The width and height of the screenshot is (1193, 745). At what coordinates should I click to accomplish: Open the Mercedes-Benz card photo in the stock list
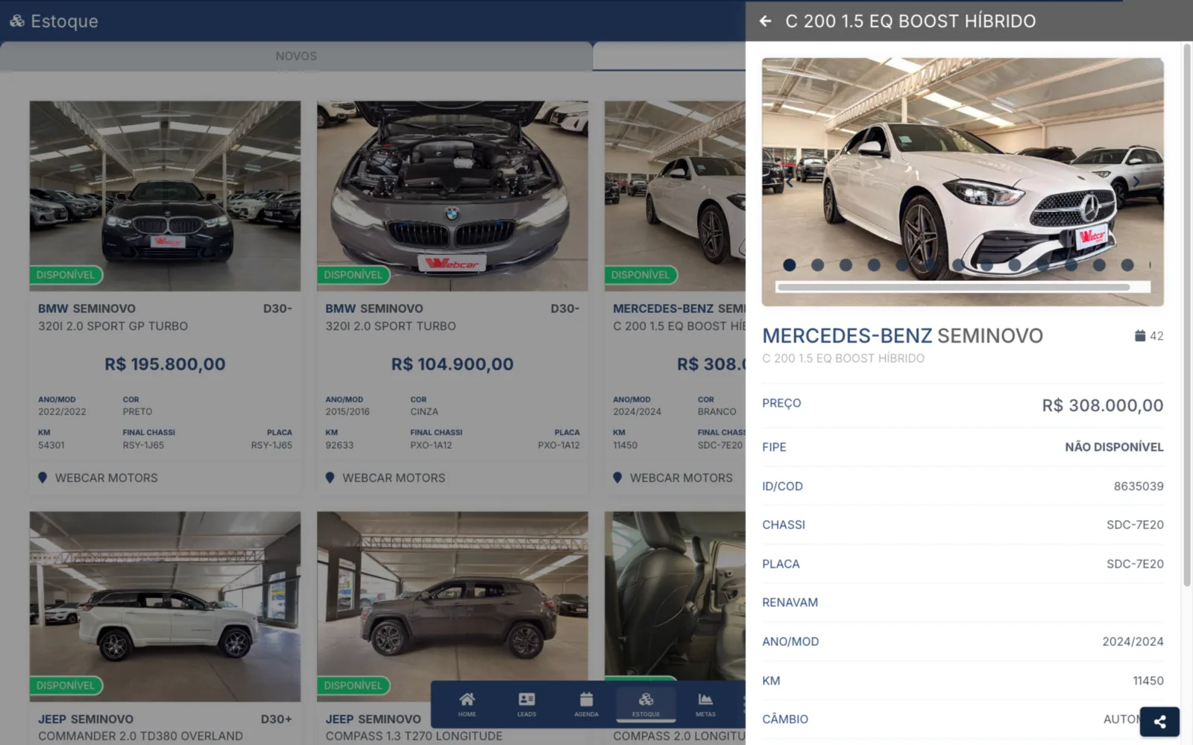click(675, 196)
